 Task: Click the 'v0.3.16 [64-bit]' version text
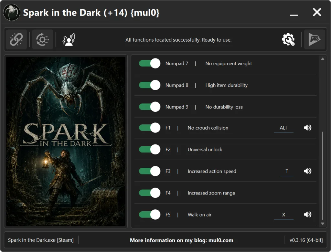[x=306, y=240]
